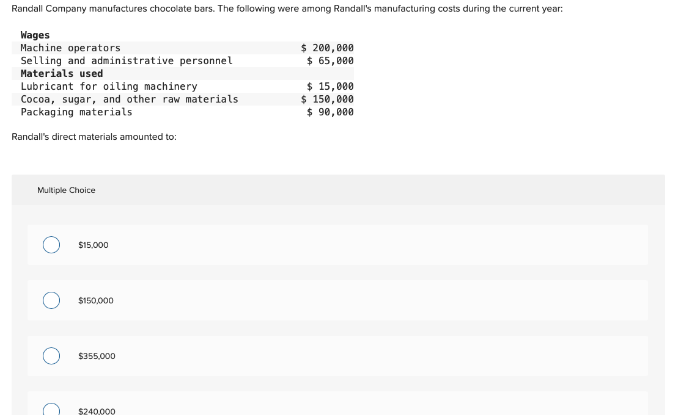Image resolution: width=692 pixels, height=420 pixels.
Task: Click the Multiple Choice header
Action: 66,190
